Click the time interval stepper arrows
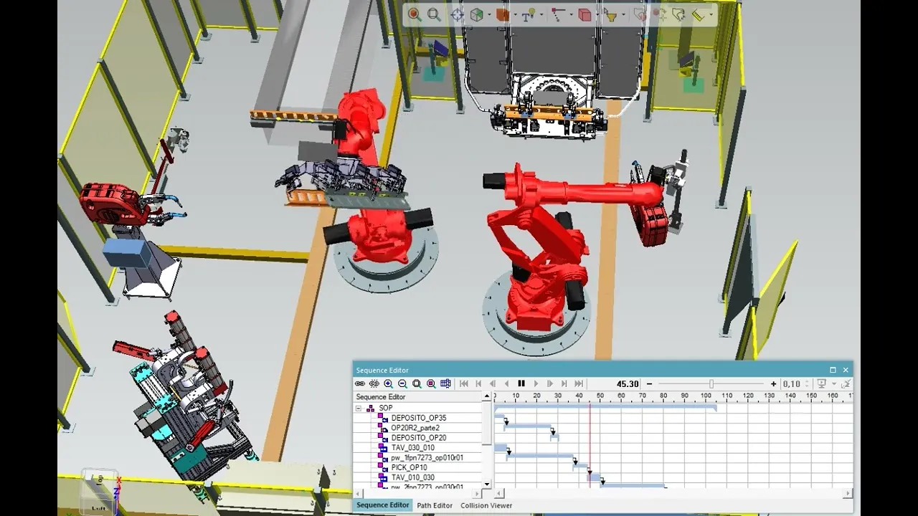The image size is (918, 516). coord(808,384)
